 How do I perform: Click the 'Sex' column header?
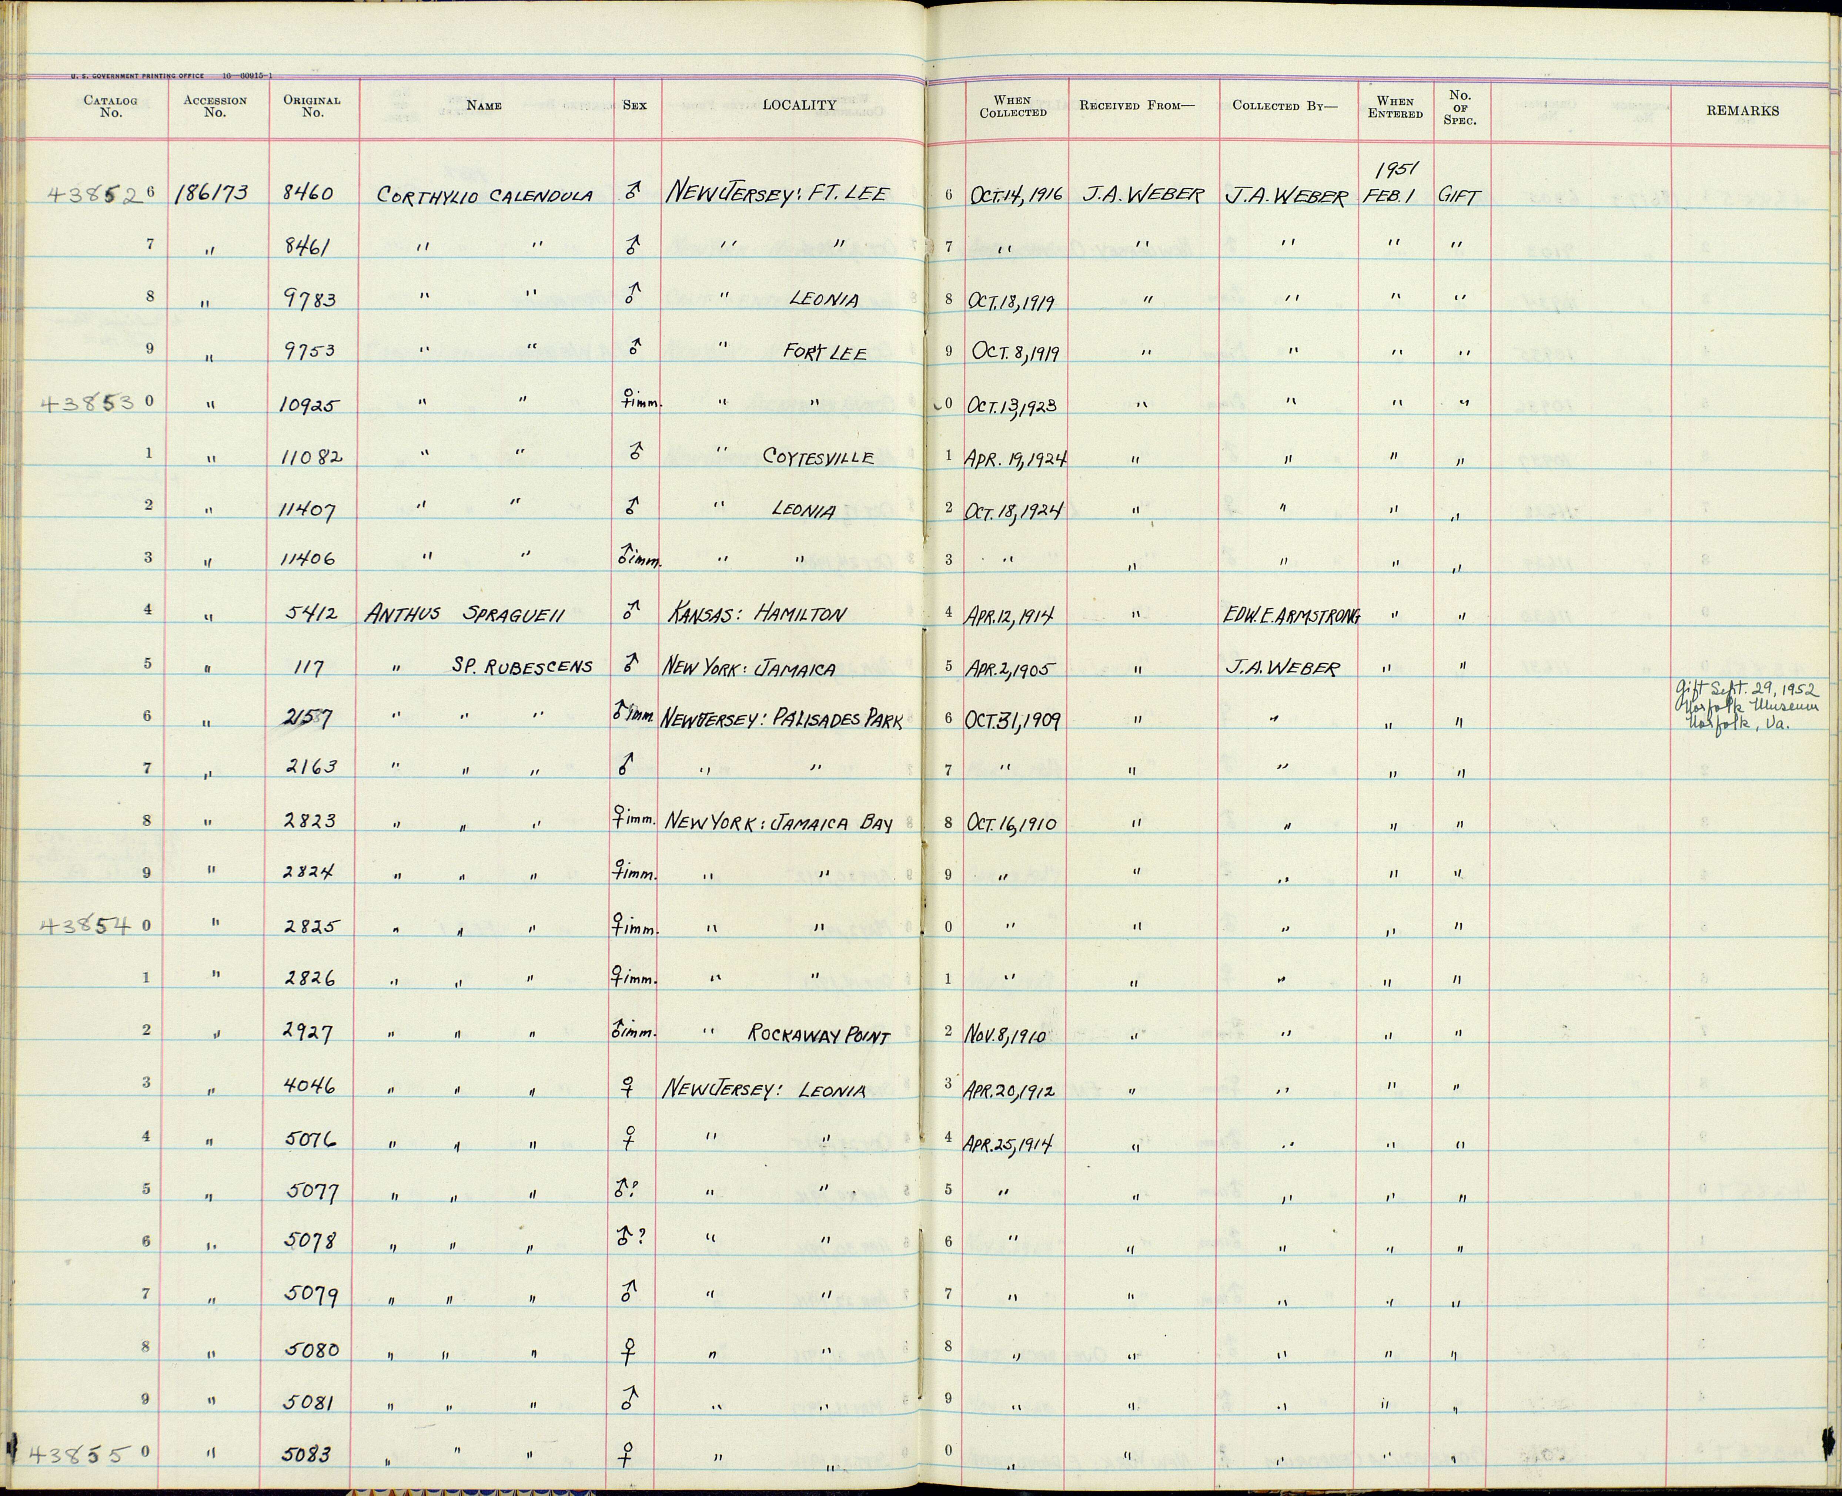[635, 105]
